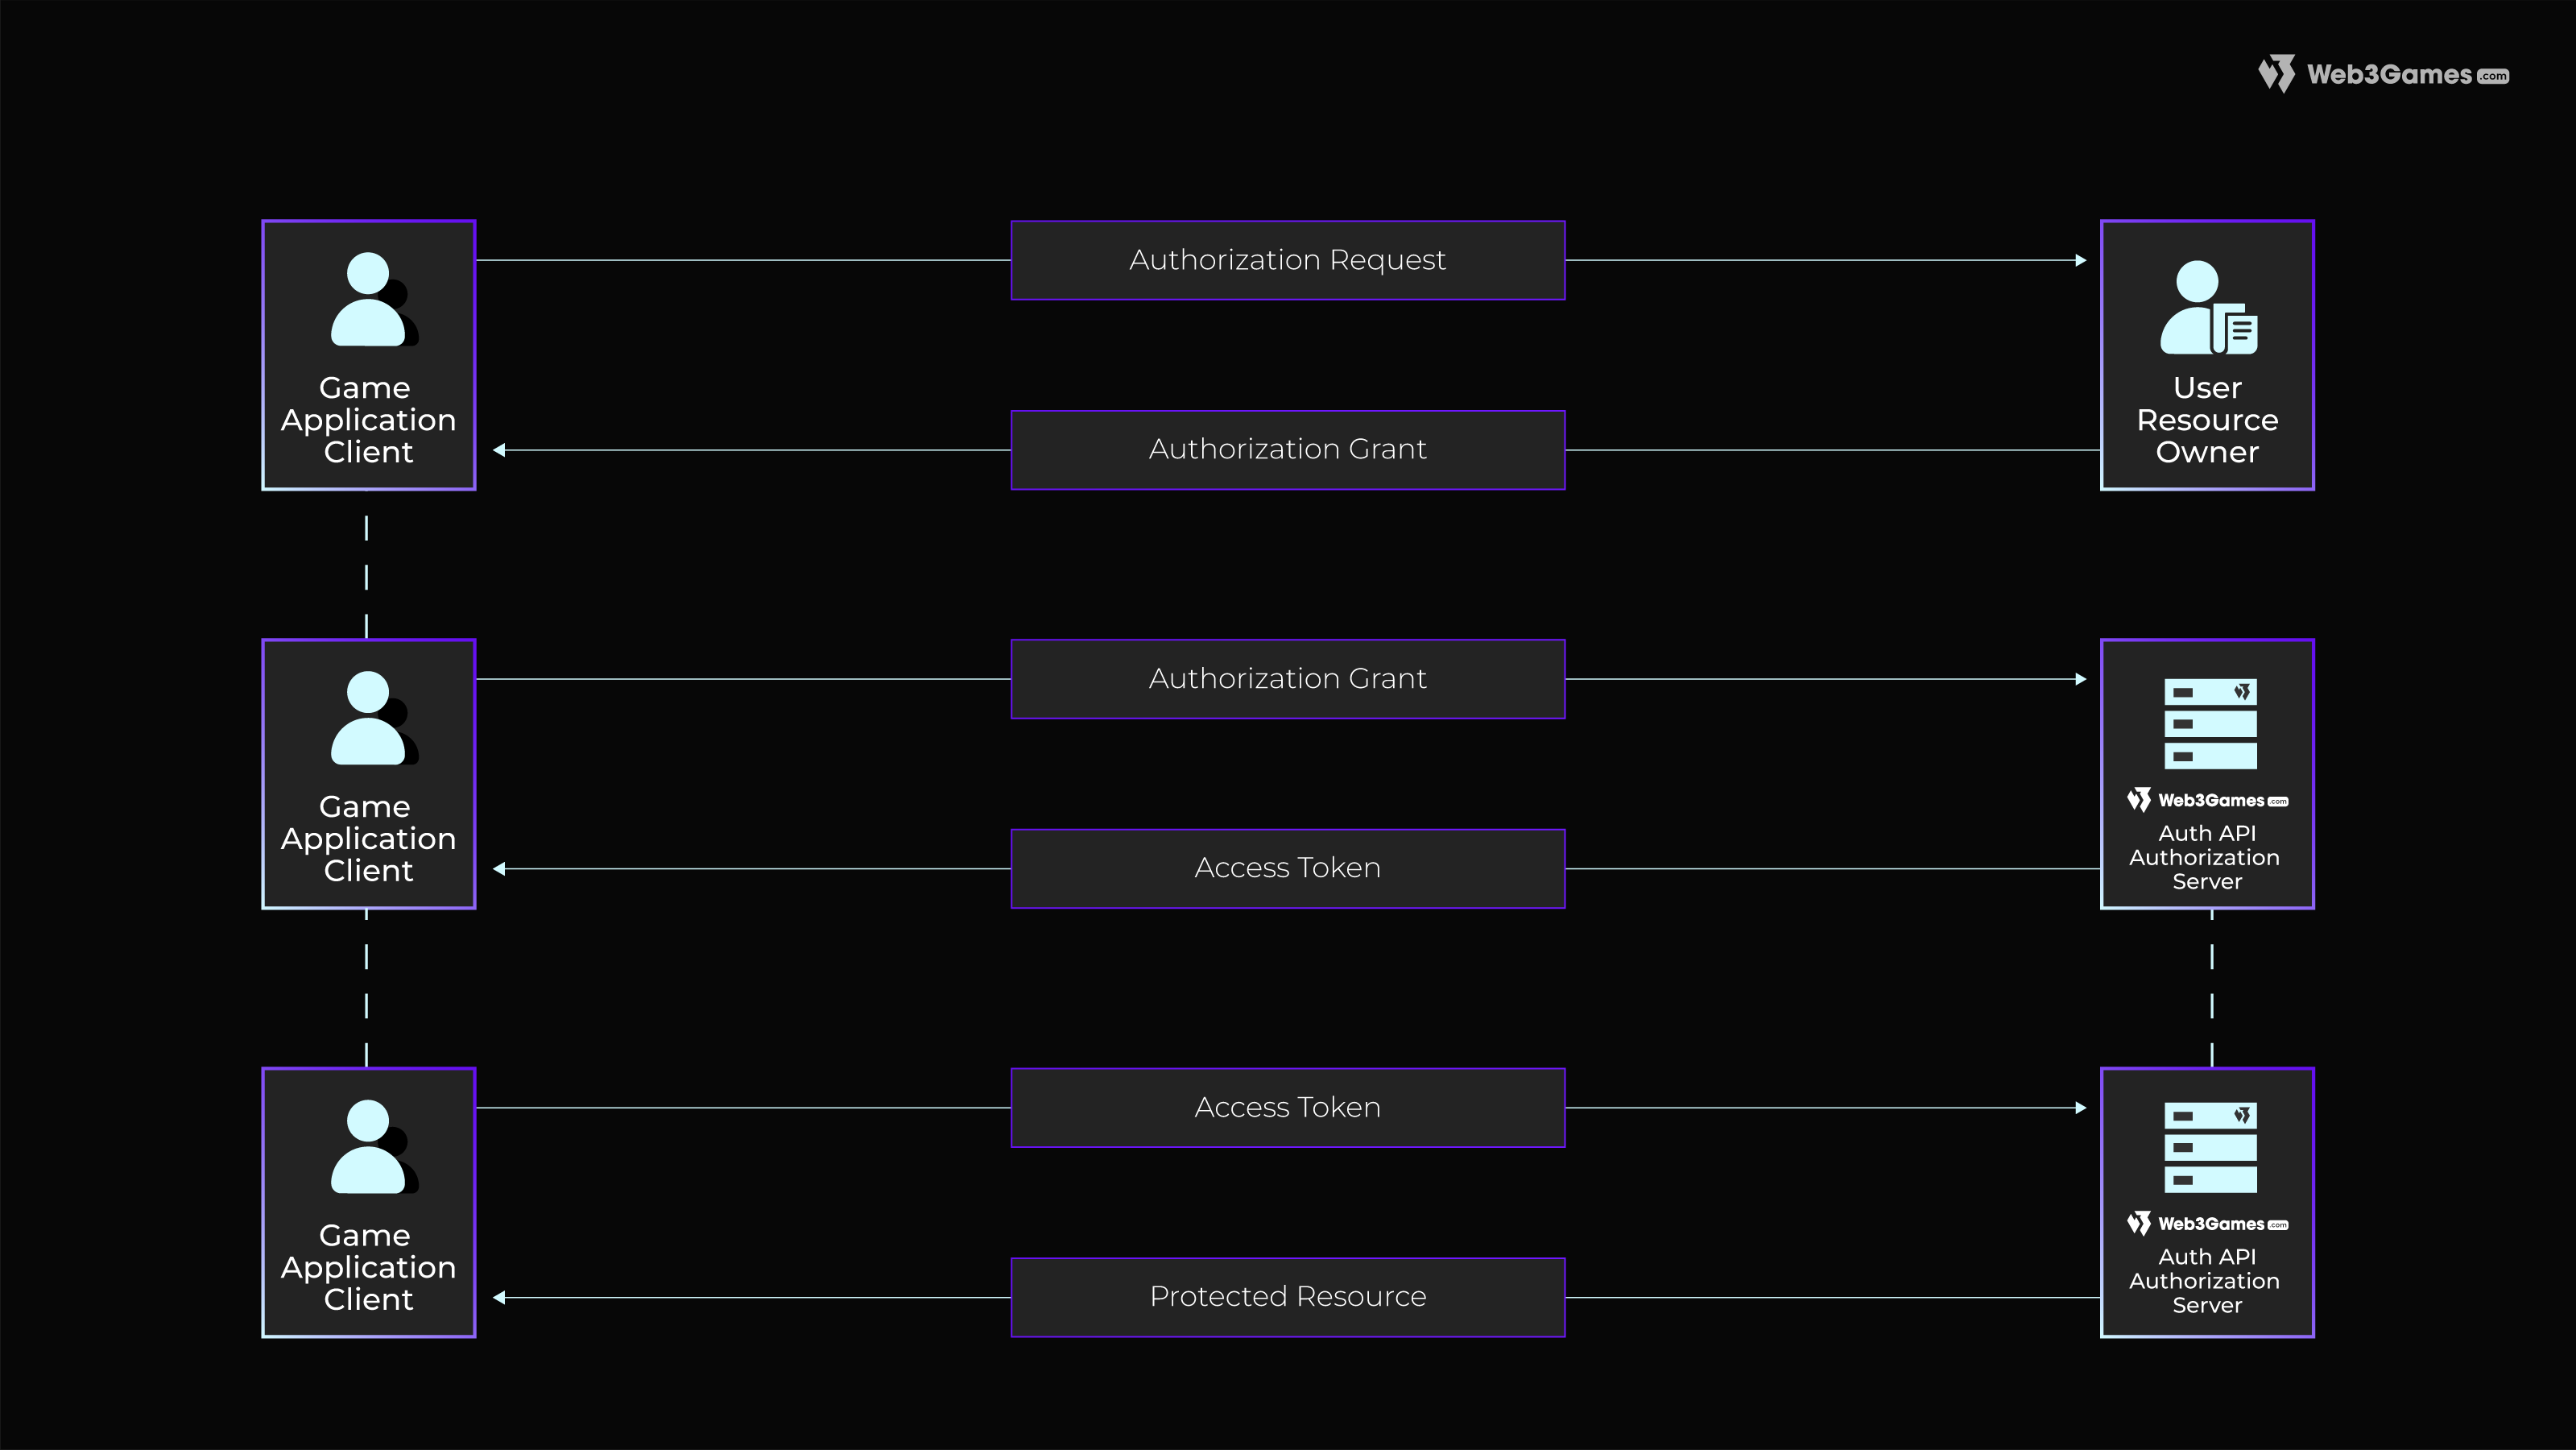
Task: Click the Web3Games.com logo in the top corner
Action: tap(2383, 74)
